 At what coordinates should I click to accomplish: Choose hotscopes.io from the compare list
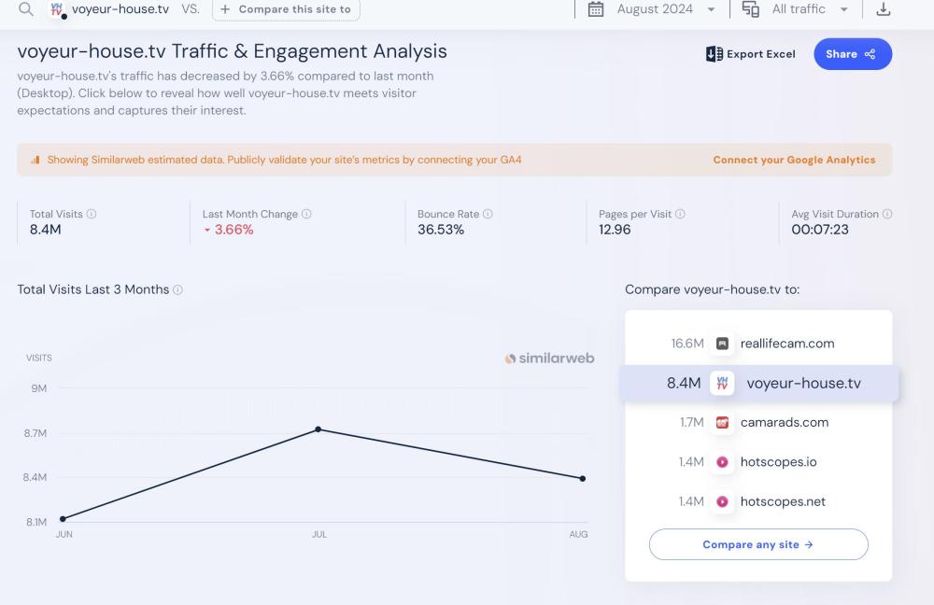click(x=778, y=462)
